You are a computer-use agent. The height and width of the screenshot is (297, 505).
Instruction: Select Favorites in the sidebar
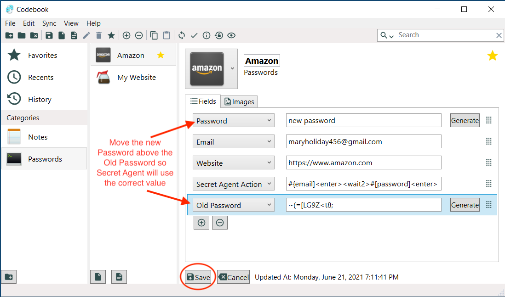point(45,55)
